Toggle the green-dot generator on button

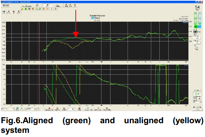tap(197, 94)
